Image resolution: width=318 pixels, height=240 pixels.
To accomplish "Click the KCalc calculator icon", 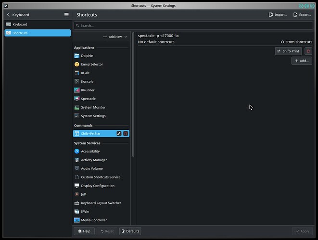I will pos(76,73).
